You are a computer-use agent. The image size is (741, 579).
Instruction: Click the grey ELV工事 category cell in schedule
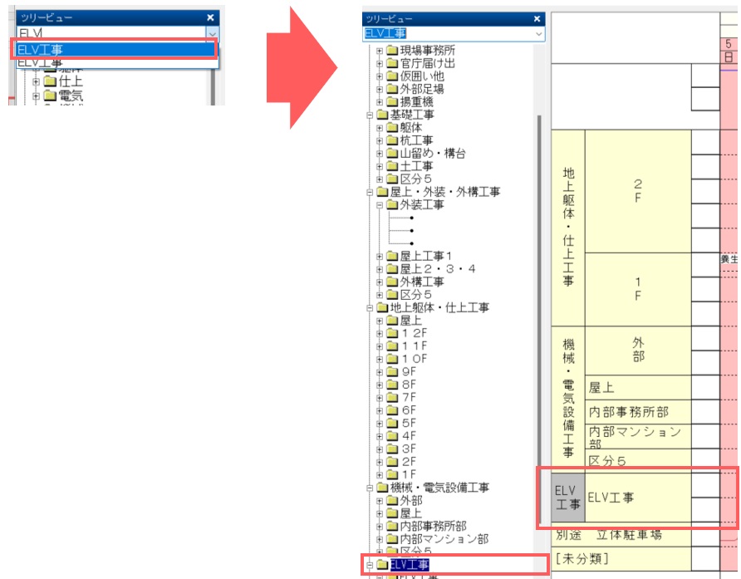[x=568, y=498]
